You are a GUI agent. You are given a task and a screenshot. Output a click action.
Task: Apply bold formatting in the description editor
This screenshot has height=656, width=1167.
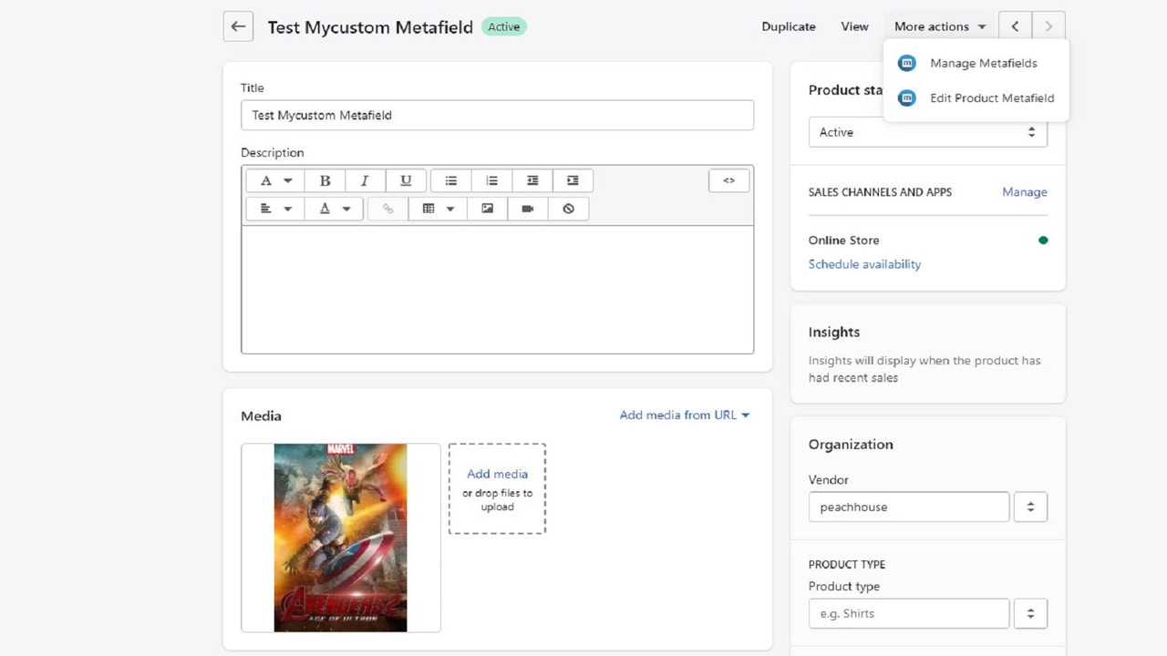pyautogui.click(x=325, y=180)
